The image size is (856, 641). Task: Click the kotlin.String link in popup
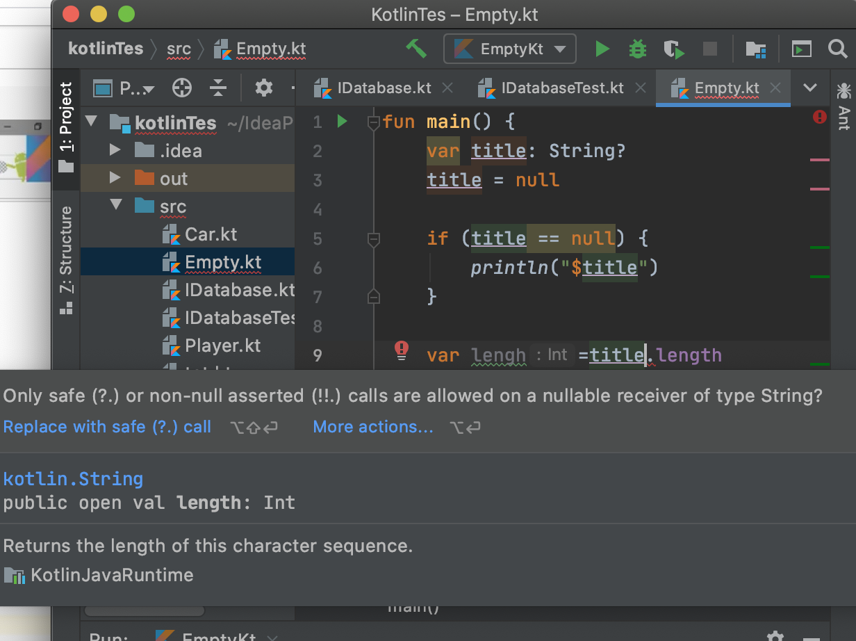pos(73,479)
